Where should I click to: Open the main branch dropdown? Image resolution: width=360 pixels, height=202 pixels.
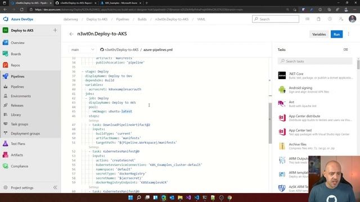pos(82,50)
